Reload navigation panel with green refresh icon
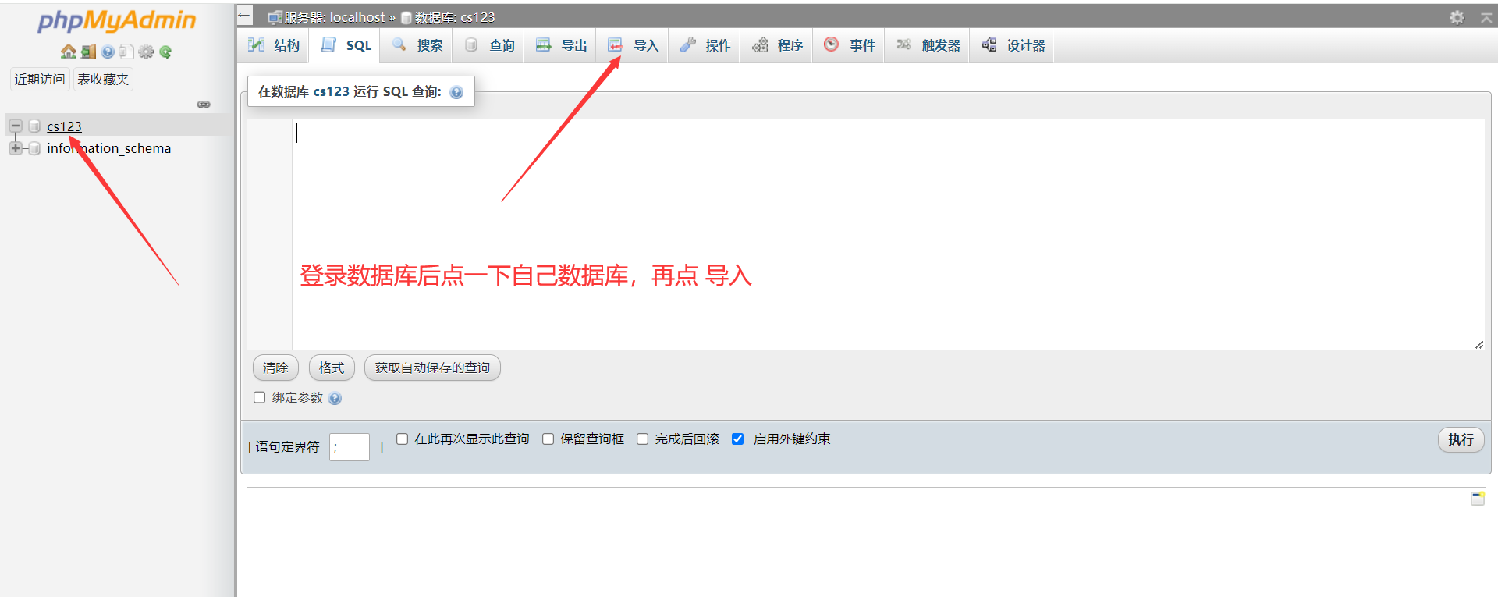Image resolution: width=1498 pixels, height=597 pixels. pos(165,52)
